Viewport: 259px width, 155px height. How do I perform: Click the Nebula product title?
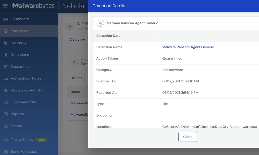pyautogui.click(x=73, y=6)
